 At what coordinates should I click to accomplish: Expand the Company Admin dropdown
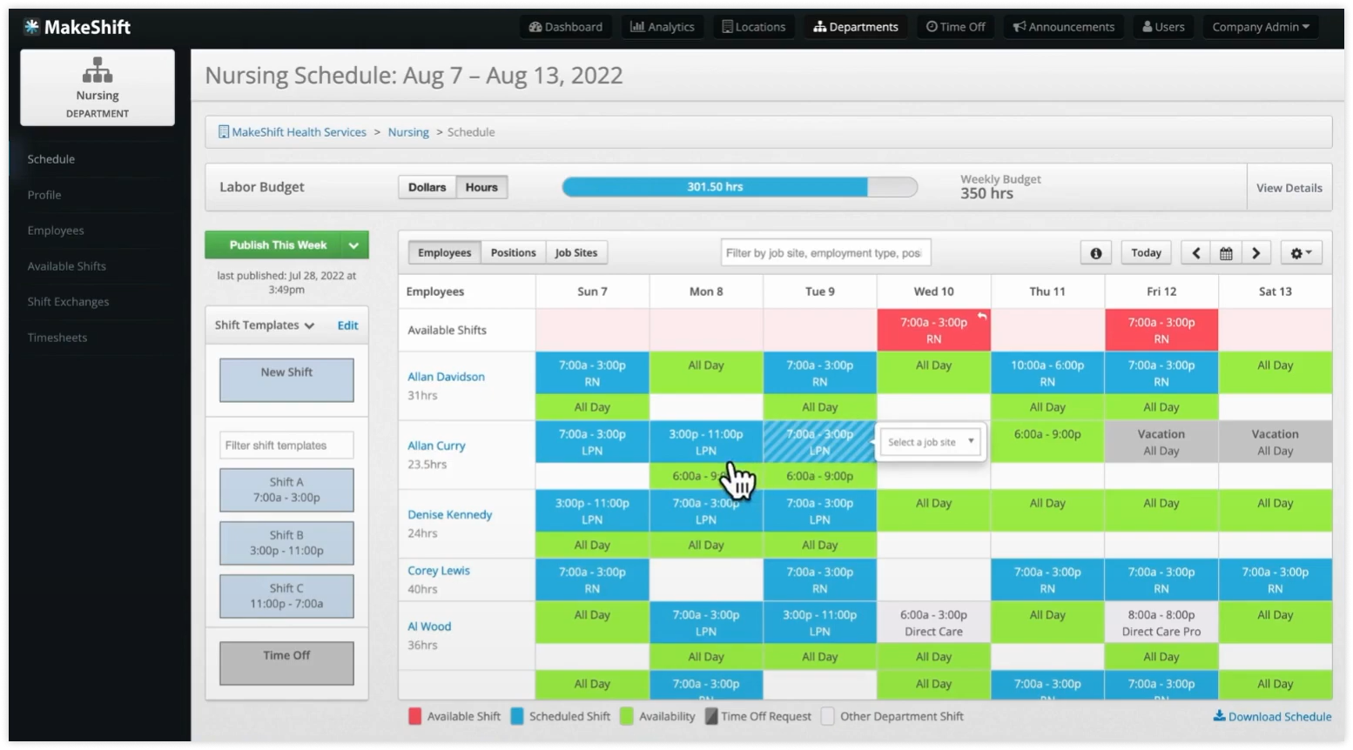1261,27
